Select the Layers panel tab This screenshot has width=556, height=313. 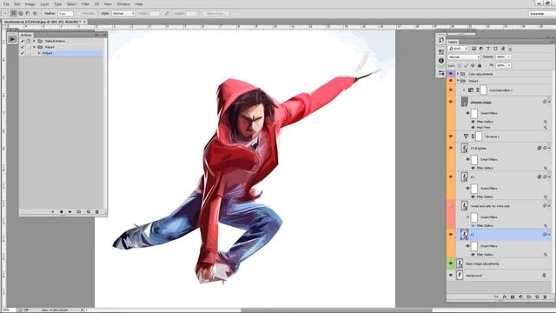coord(453,42)
